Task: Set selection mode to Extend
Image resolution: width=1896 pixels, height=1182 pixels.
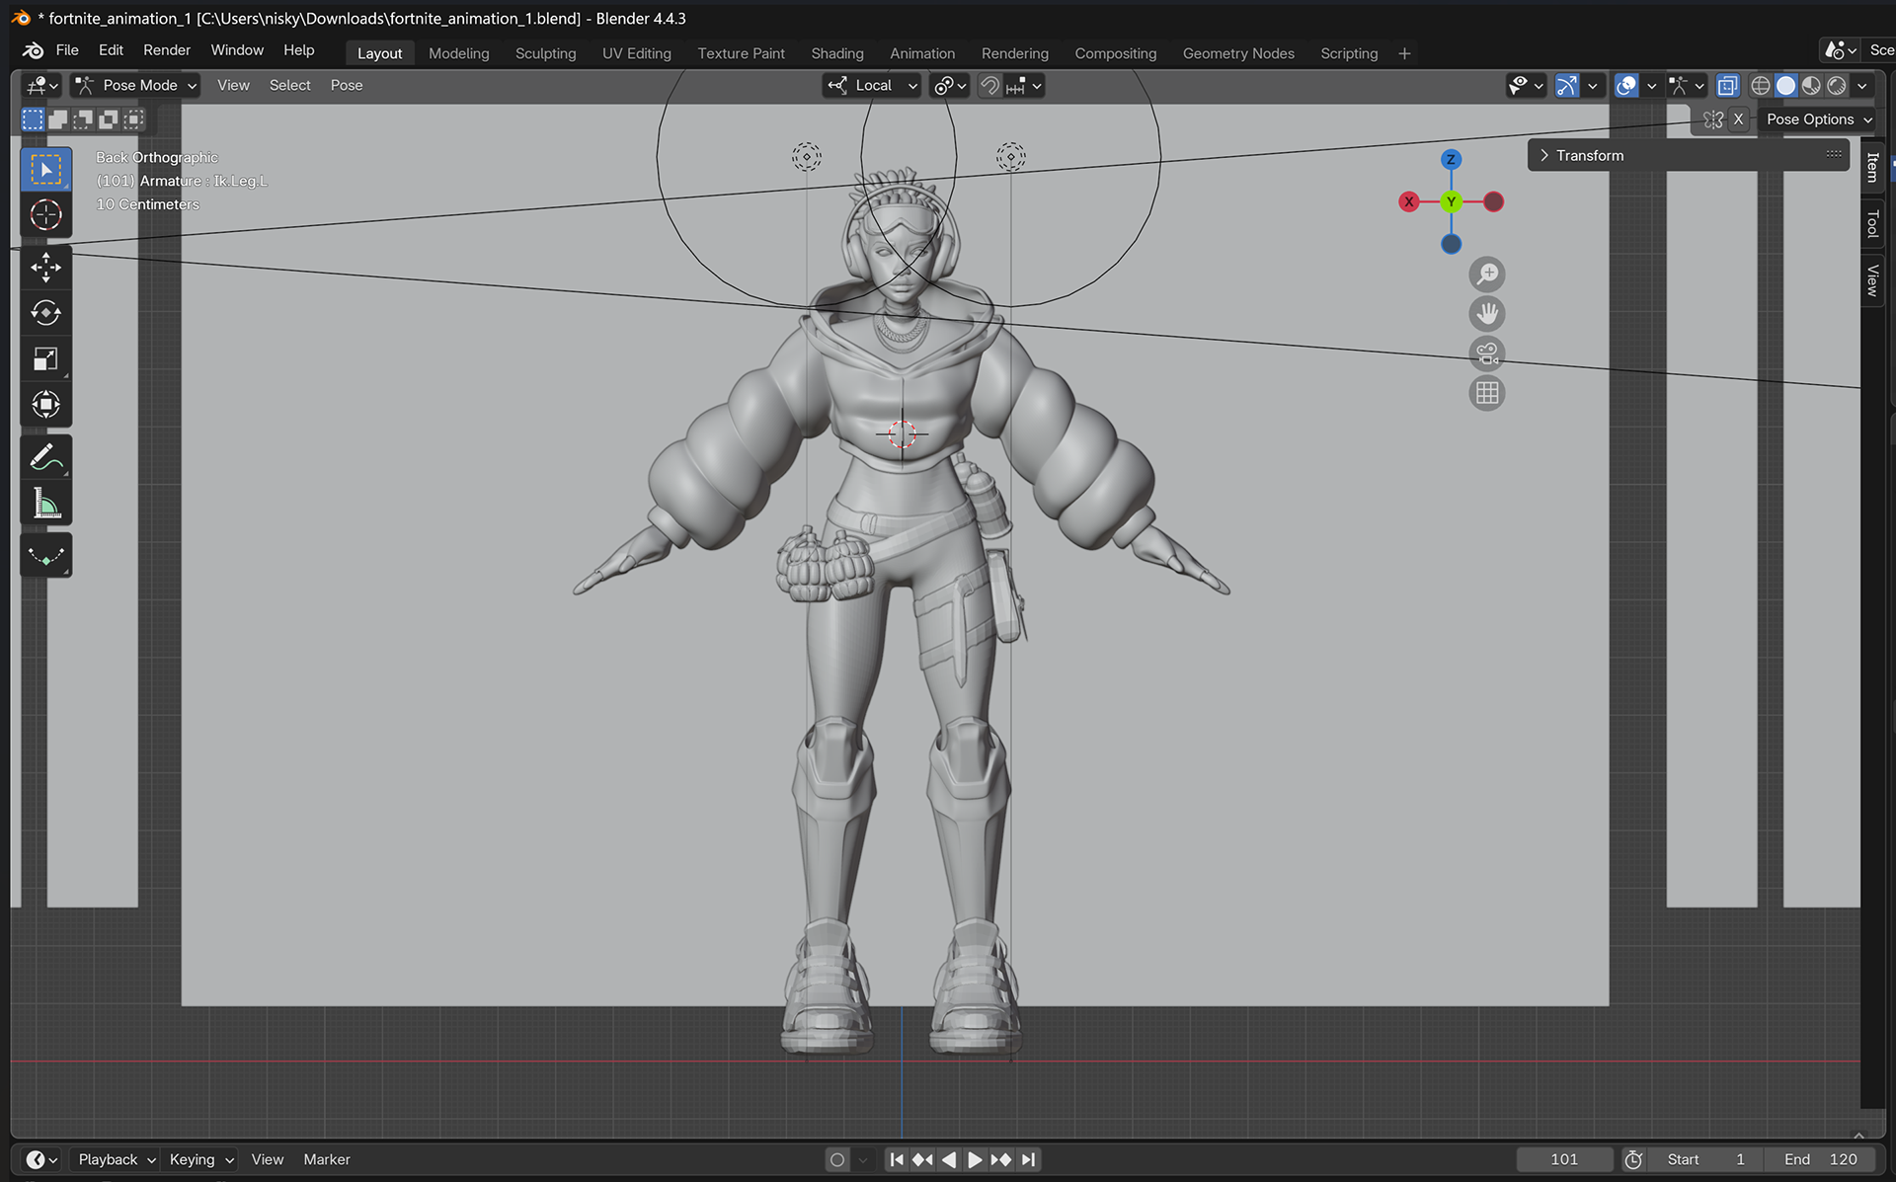Action: point(58,119)
